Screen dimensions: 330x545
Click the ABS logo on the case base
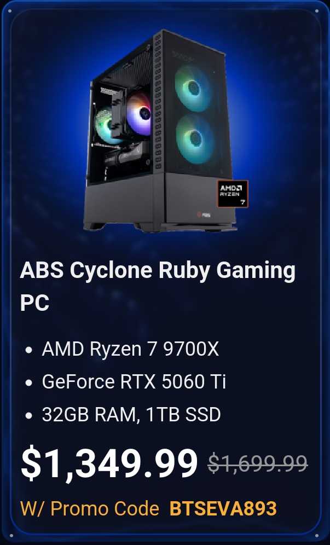pos(204,215)
